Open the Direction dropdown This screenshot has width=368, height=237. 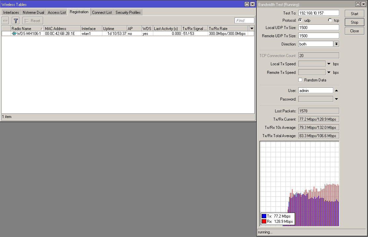337,44
